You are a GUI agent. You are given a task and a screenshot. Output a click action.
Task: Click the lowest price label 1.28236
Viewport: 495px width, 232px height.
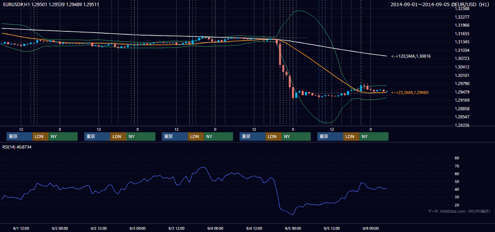(x=462, y=125)
